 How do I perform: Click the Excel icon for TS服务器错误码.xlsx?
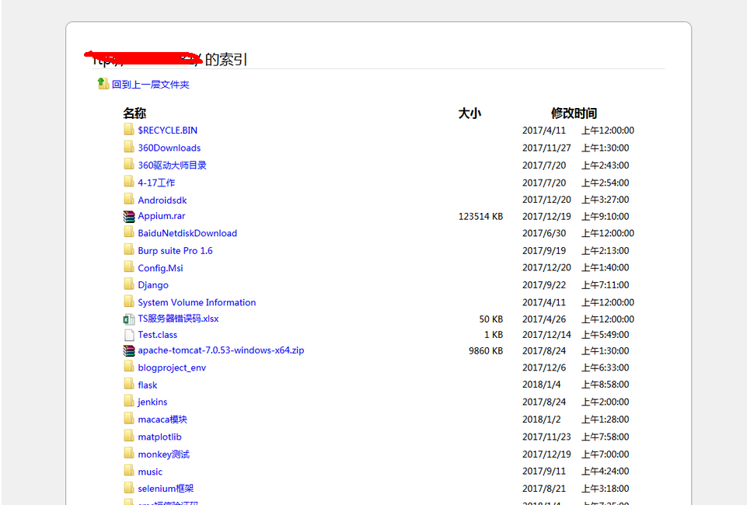(128, 319)
